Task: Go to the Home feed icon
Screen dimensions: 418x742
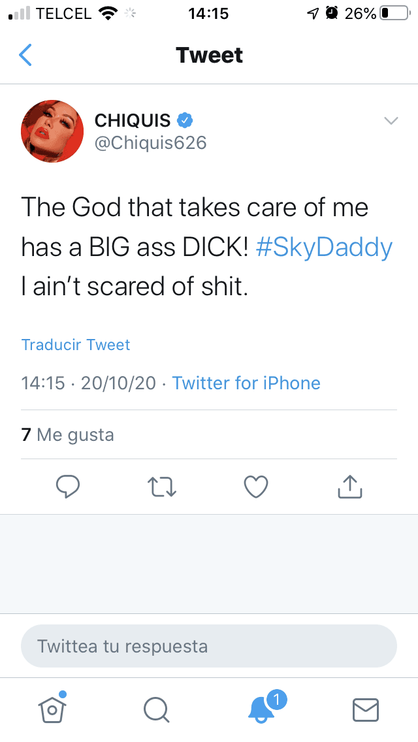Action: (x=52, y=709)
